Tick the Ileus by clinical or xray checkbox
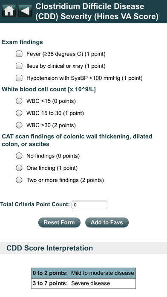This screenshot has width=167, height=297. click(x=19, y=66)
